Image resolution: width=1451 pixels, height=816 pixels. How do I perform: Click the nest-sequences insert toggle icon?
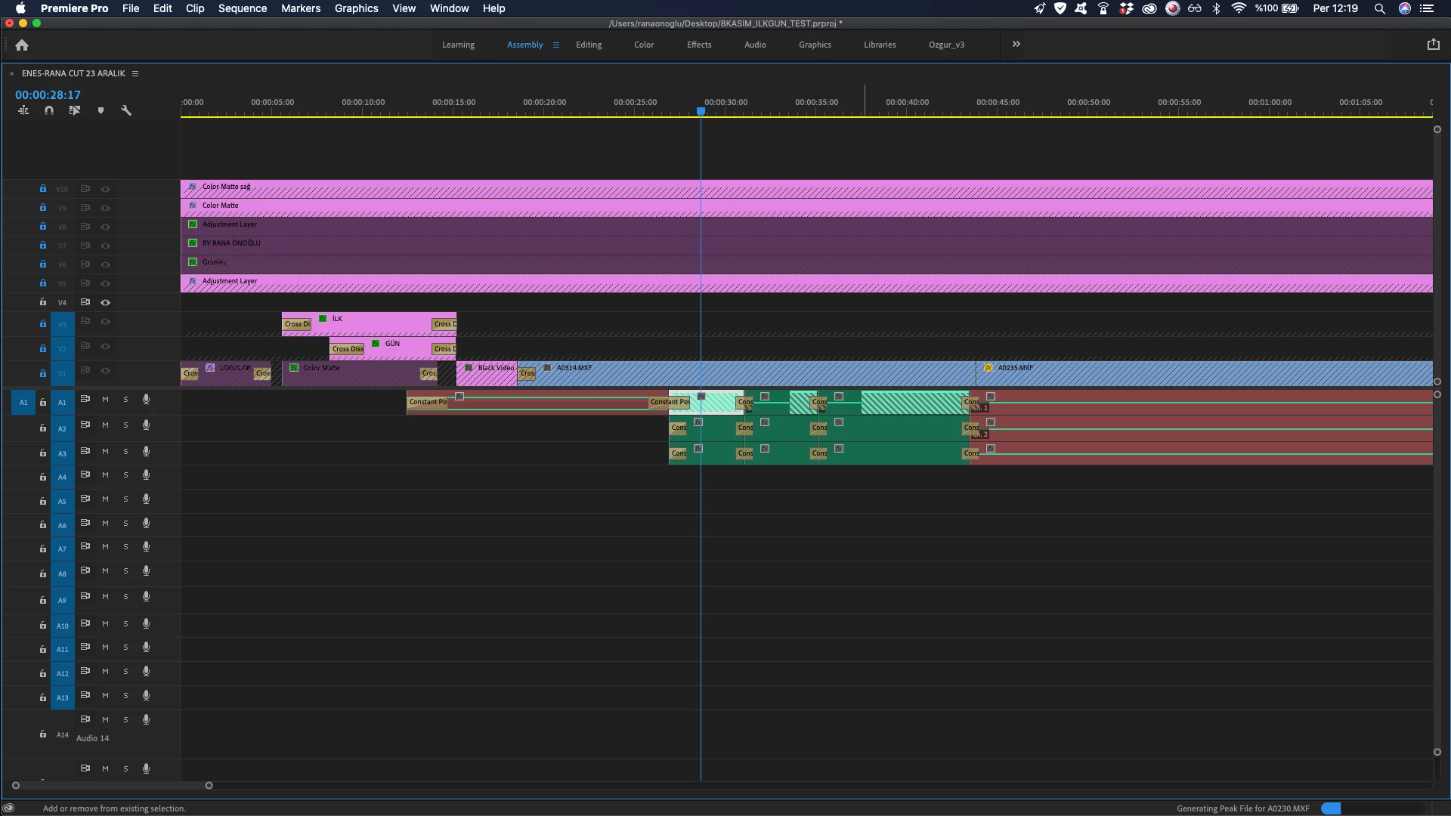pos(23,110)
